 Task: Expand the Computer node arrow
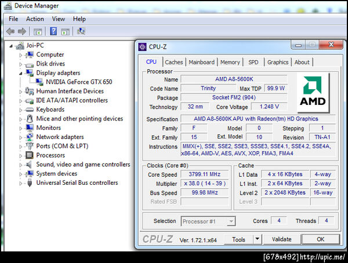point(21,55)
